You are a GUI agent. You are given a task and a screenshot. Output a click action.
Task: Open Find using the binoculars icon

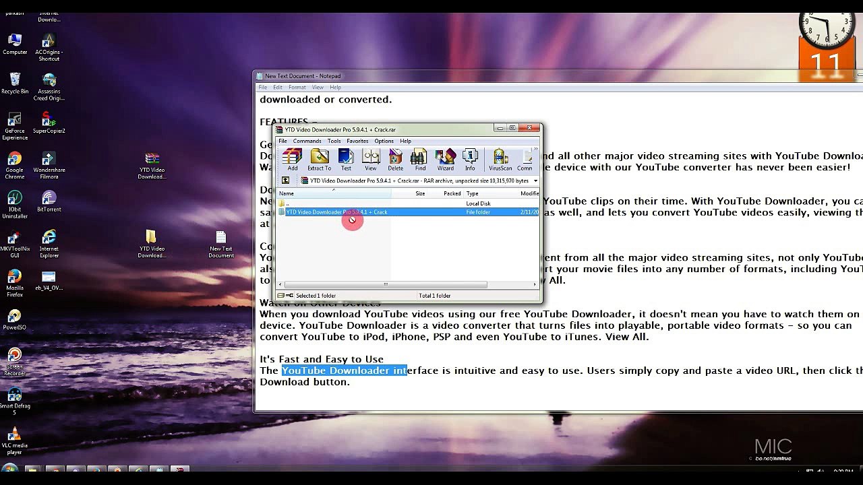pyautogui.click(x=420, y=160)
